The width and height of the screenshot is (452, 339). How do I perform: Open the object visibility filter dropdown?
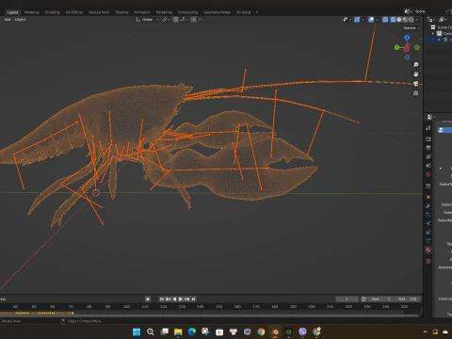347,20
